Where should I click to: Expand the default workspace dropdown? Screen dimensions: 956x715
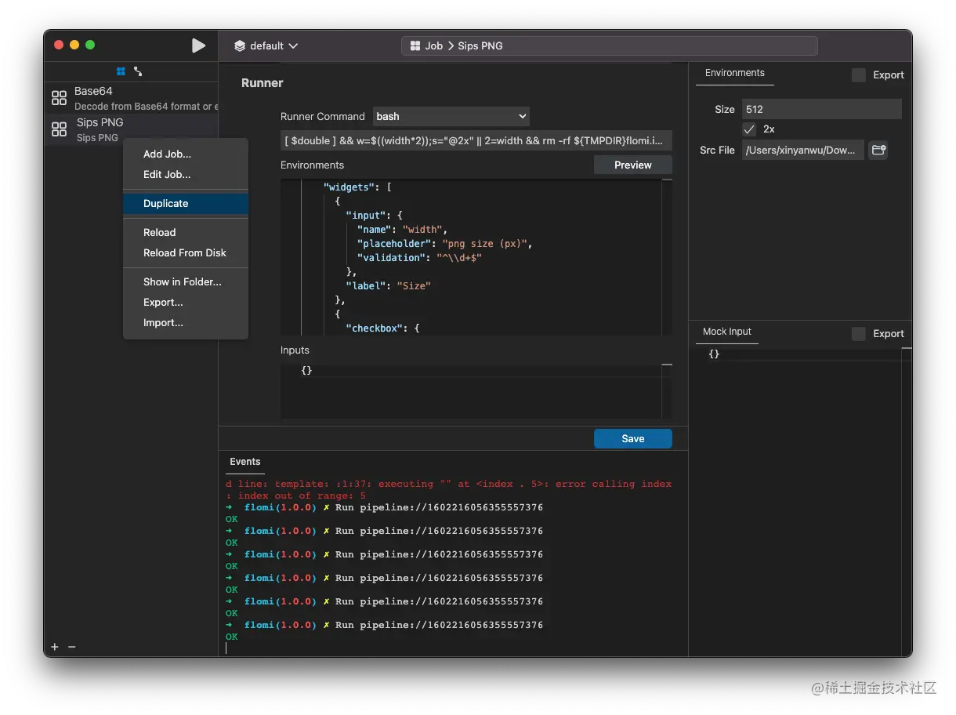pos(266,46)
